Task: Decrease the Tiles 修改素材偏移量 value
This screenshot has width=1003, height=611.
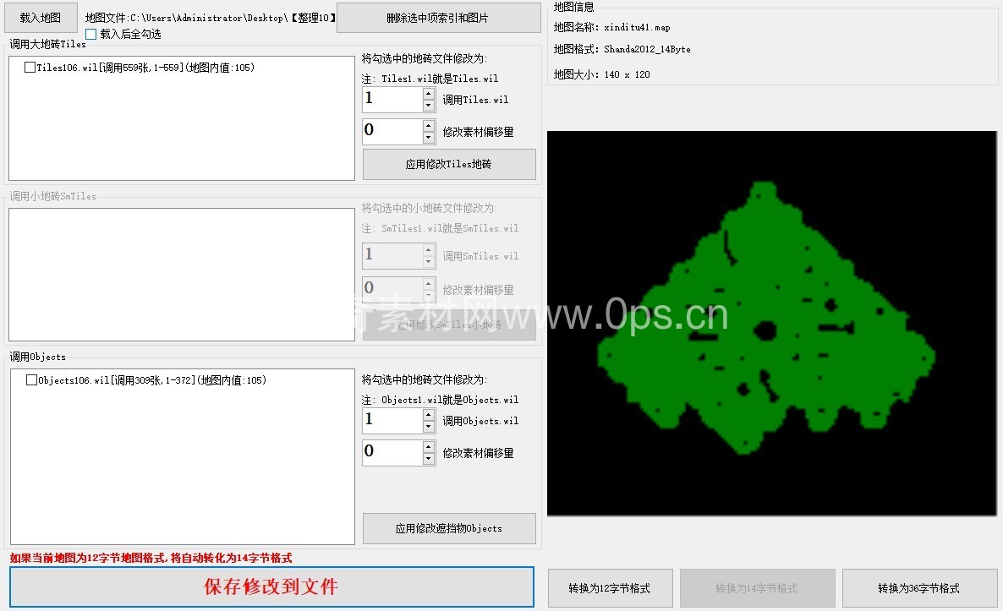Action: 429,138
